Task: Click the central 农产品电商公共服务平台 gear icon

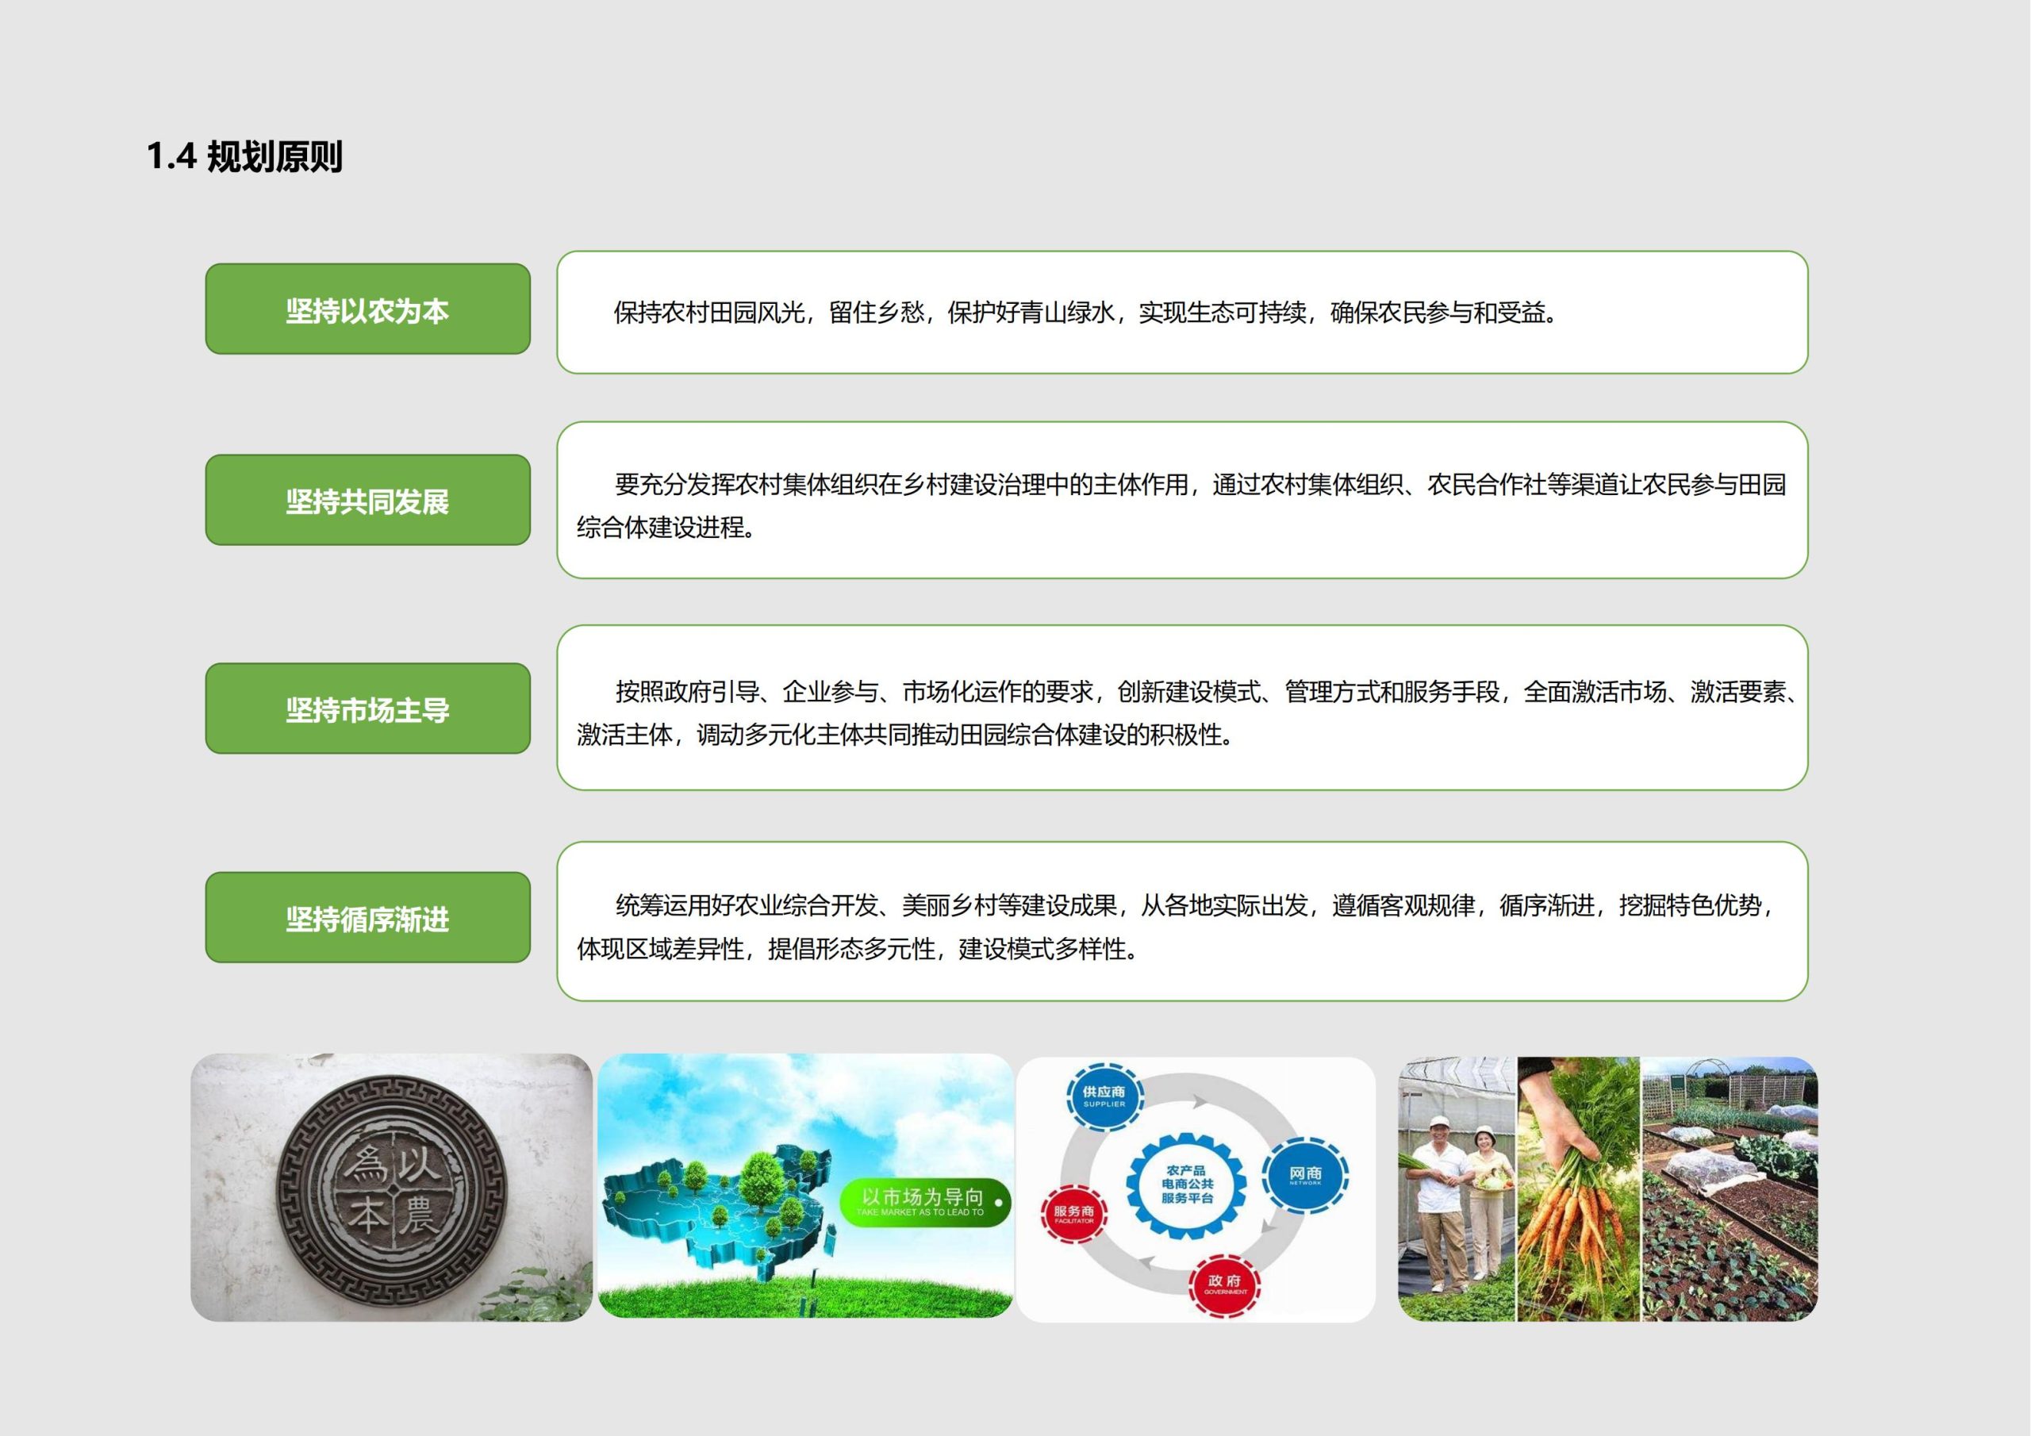Action: click(x=1187, y=1184)
